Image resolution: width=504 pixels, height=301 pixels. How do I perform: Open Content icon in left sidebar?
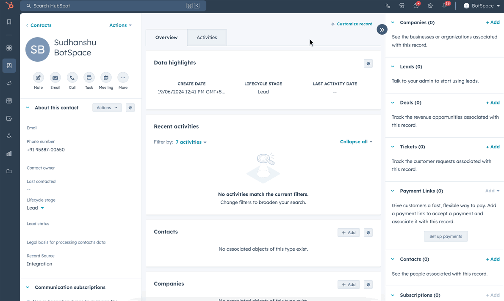tap(9, 101)
